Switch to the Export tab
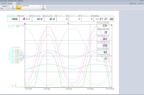The width and height of the screenshot is (144, 95). click(19, 4)
